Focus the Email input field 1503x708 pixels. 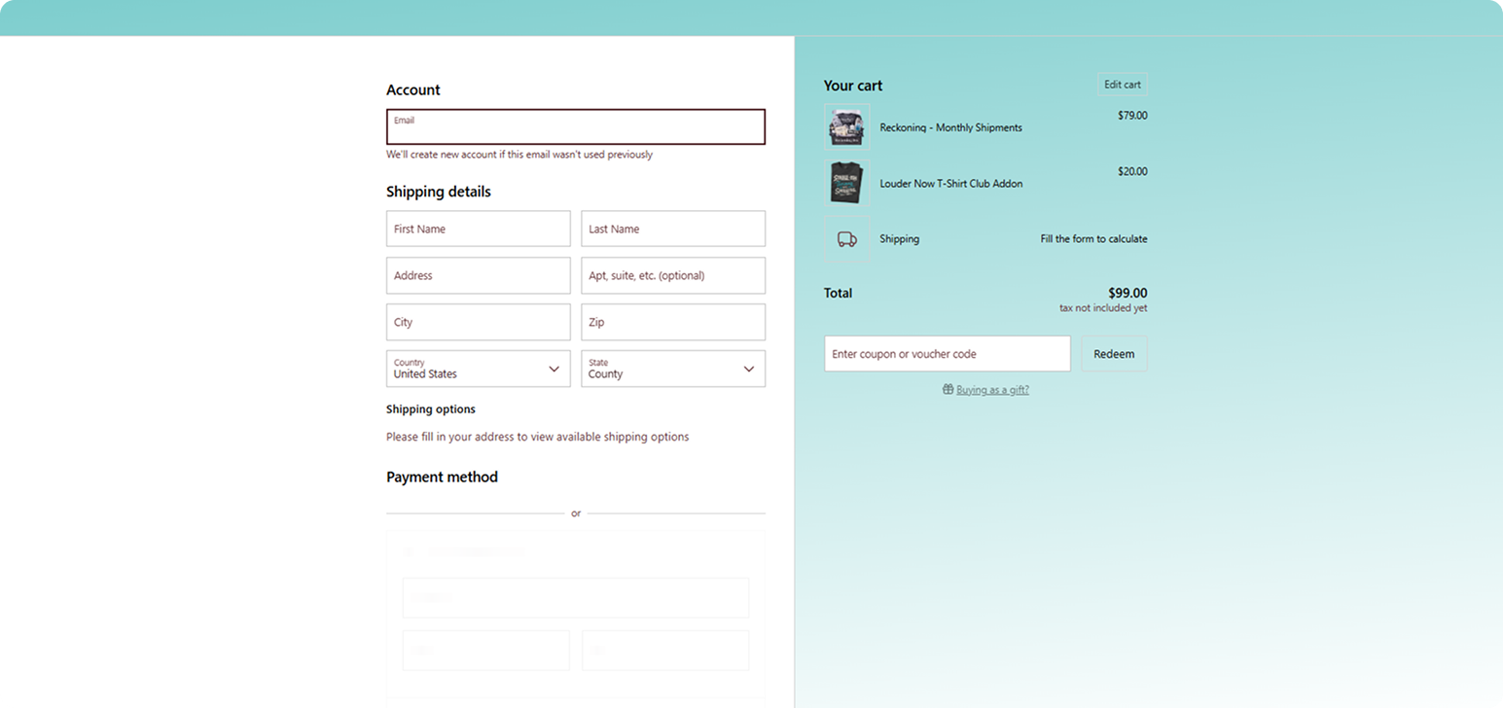(576, 126)
